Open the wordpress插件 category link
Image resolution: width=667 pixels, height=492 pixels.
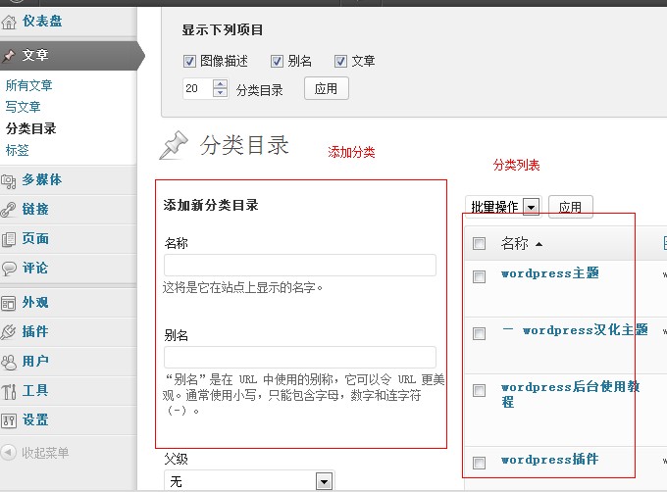pyautogui.click(x=549, y=460)
